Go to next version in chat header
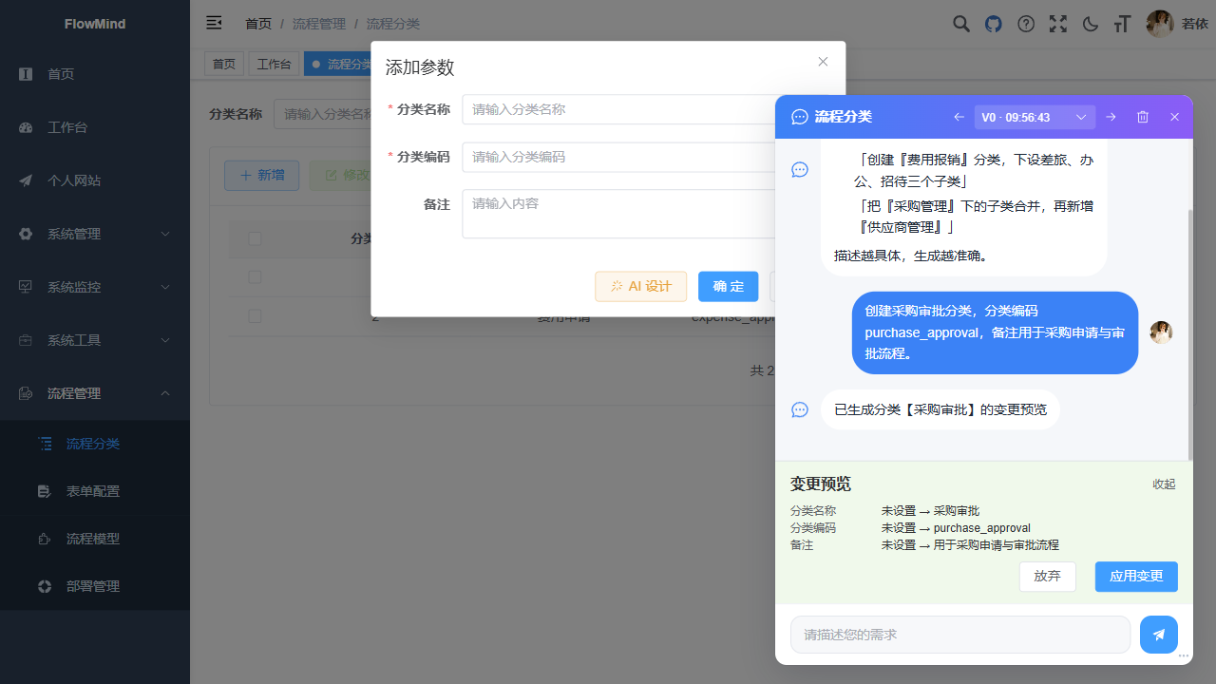This screenshot has width=1216, height=684. point(1111,117)
